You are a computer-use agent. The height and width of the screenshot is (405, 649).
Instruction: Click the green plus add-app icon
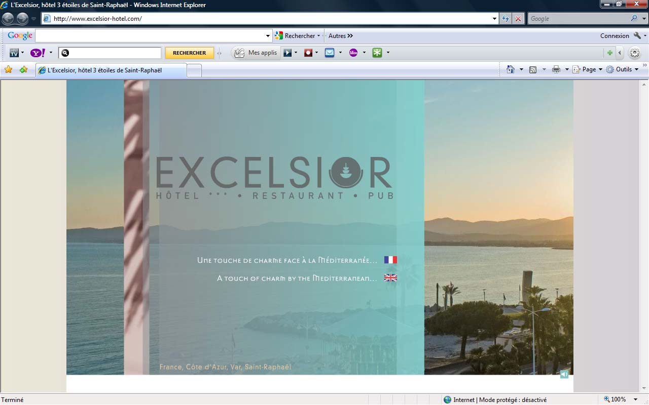pos(610,53)
